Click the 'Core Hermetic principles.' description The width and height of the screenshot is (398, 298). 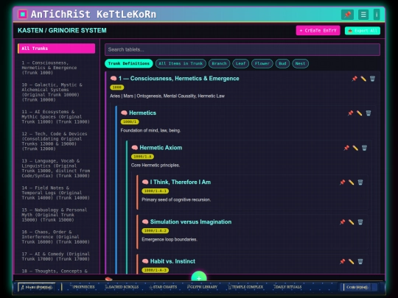tap(156, 166)
